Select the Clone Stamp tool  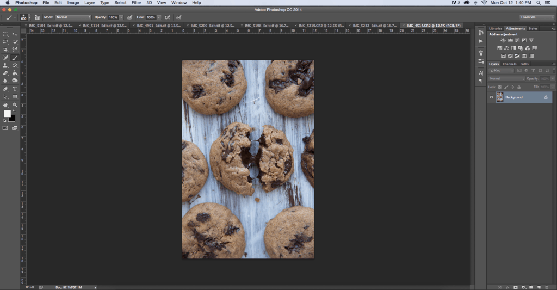pyautogui.click(x=5, y=65)
